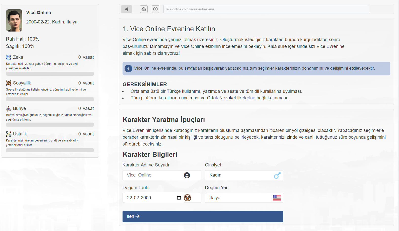The width and height of the screenshot is (399, 231).
Task: Click the gender symbol icon in Cinsiyet
Action: coord(277,175)
